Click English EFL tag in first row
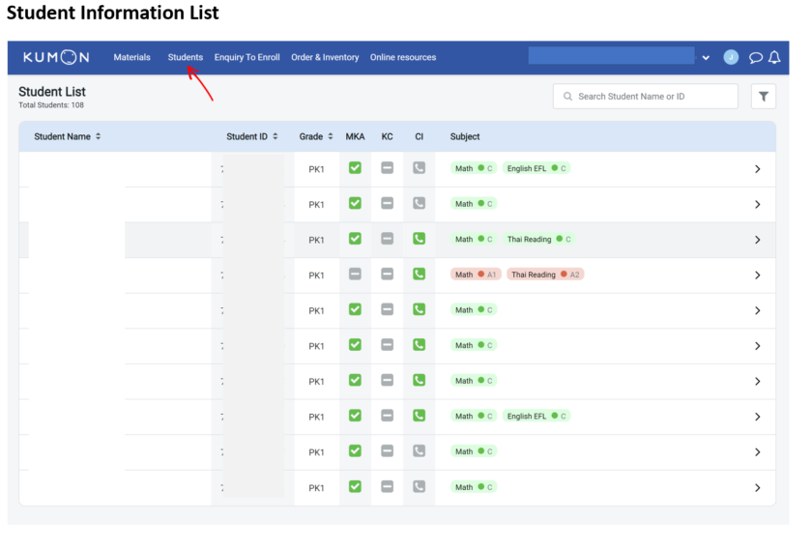 (536, 168)
